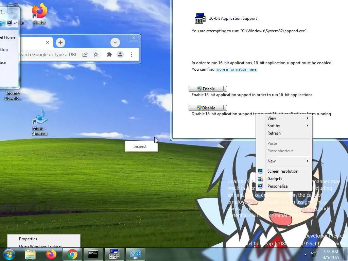Select Personalize in context menu
Image resolution: width=348 pixels, height=261 pixels.
coord(284,186)
